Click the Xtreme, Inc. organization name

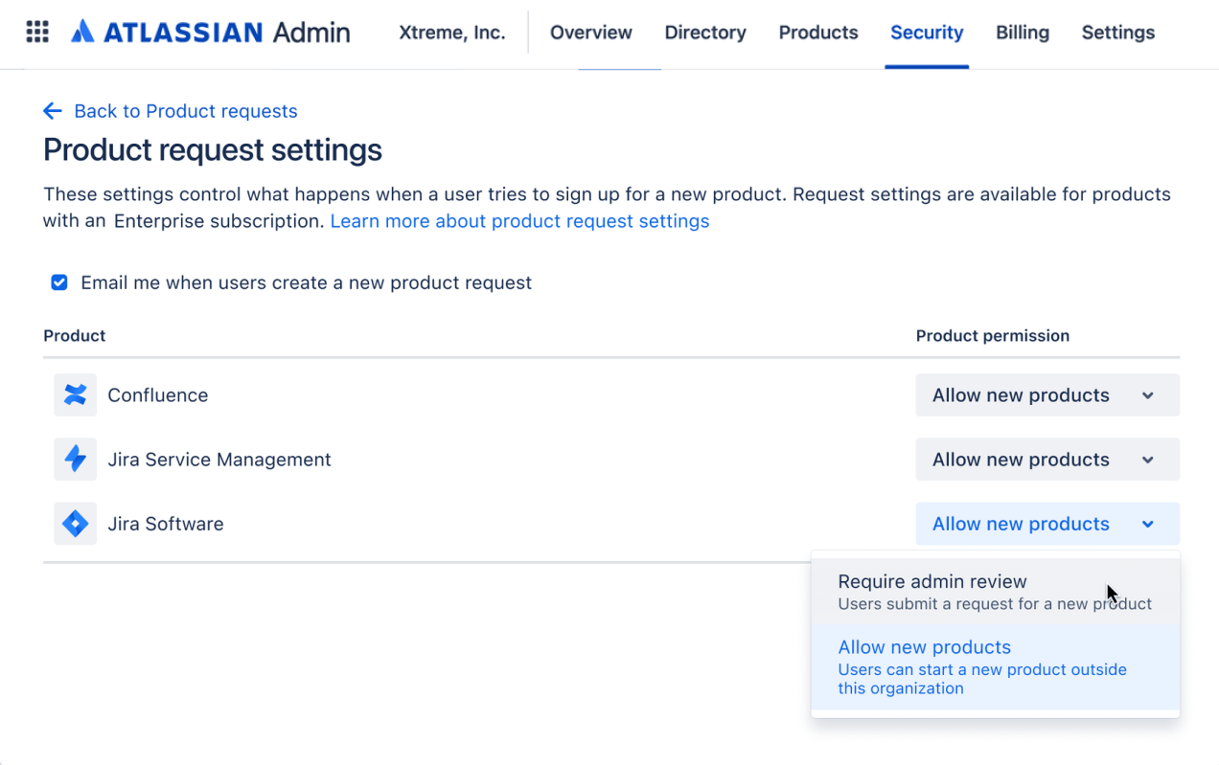[x=451, y=32]
